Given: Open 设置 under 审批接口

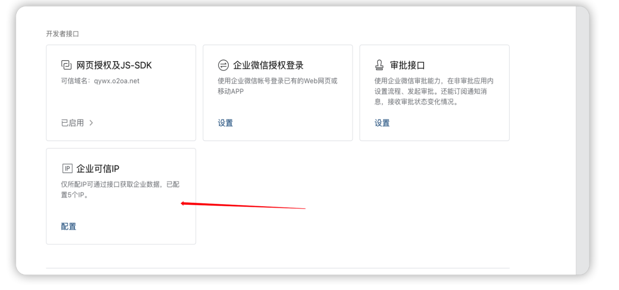Looking at the screenshot, I should pyautogui.click(x=382, y=123).
